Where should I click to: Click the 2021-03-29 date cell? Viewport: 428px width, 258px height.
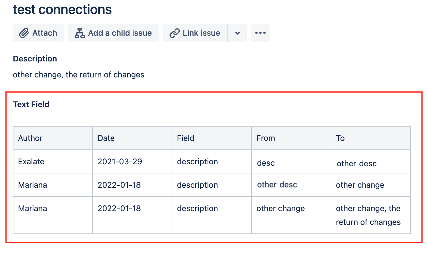tap(120, 162)
